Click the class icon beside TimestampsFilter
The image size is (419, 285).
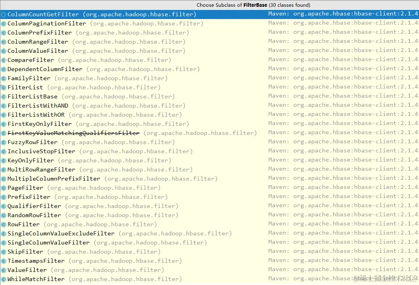click(x=4, y=261)
